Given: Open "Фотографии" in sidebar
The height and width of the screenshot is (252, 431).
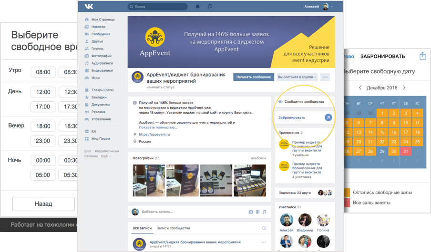Looking at the screenshot, I should pyautogui.click(x=102, y=56).
